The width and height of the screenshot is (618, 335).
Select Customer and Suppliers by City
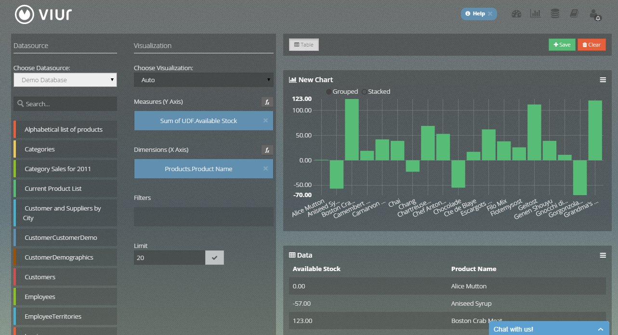coord(65,213)
